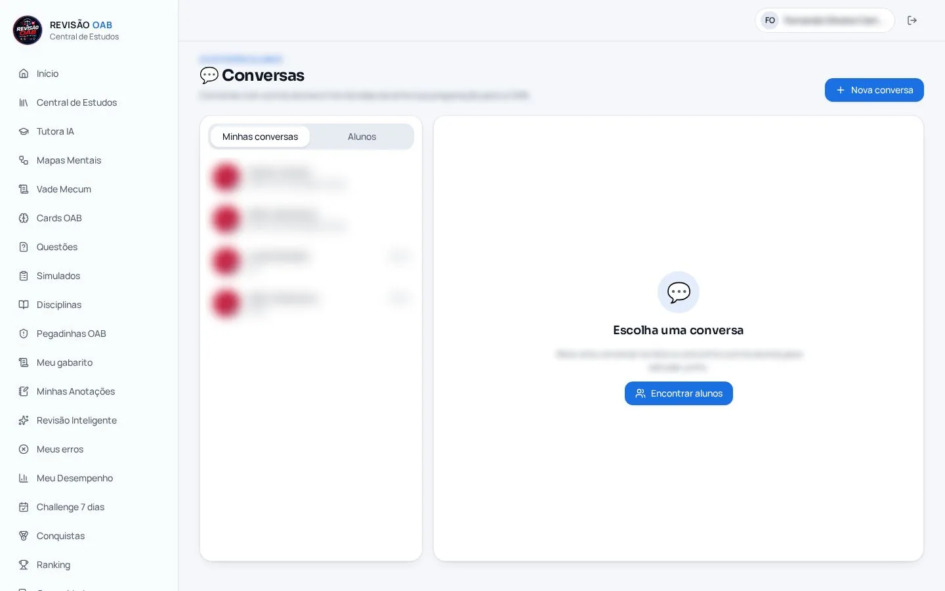This screenshot has height=591, width=945.
Task: Open the Challenge 7 dias label
Action: tap(70, 507)
